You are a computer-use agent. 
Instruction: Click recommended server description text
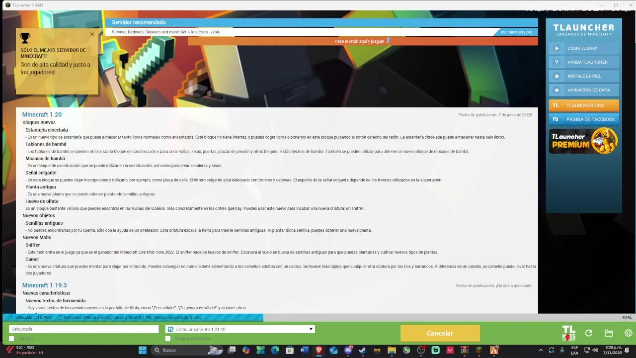pyautogui.click(x=166, y=32)
